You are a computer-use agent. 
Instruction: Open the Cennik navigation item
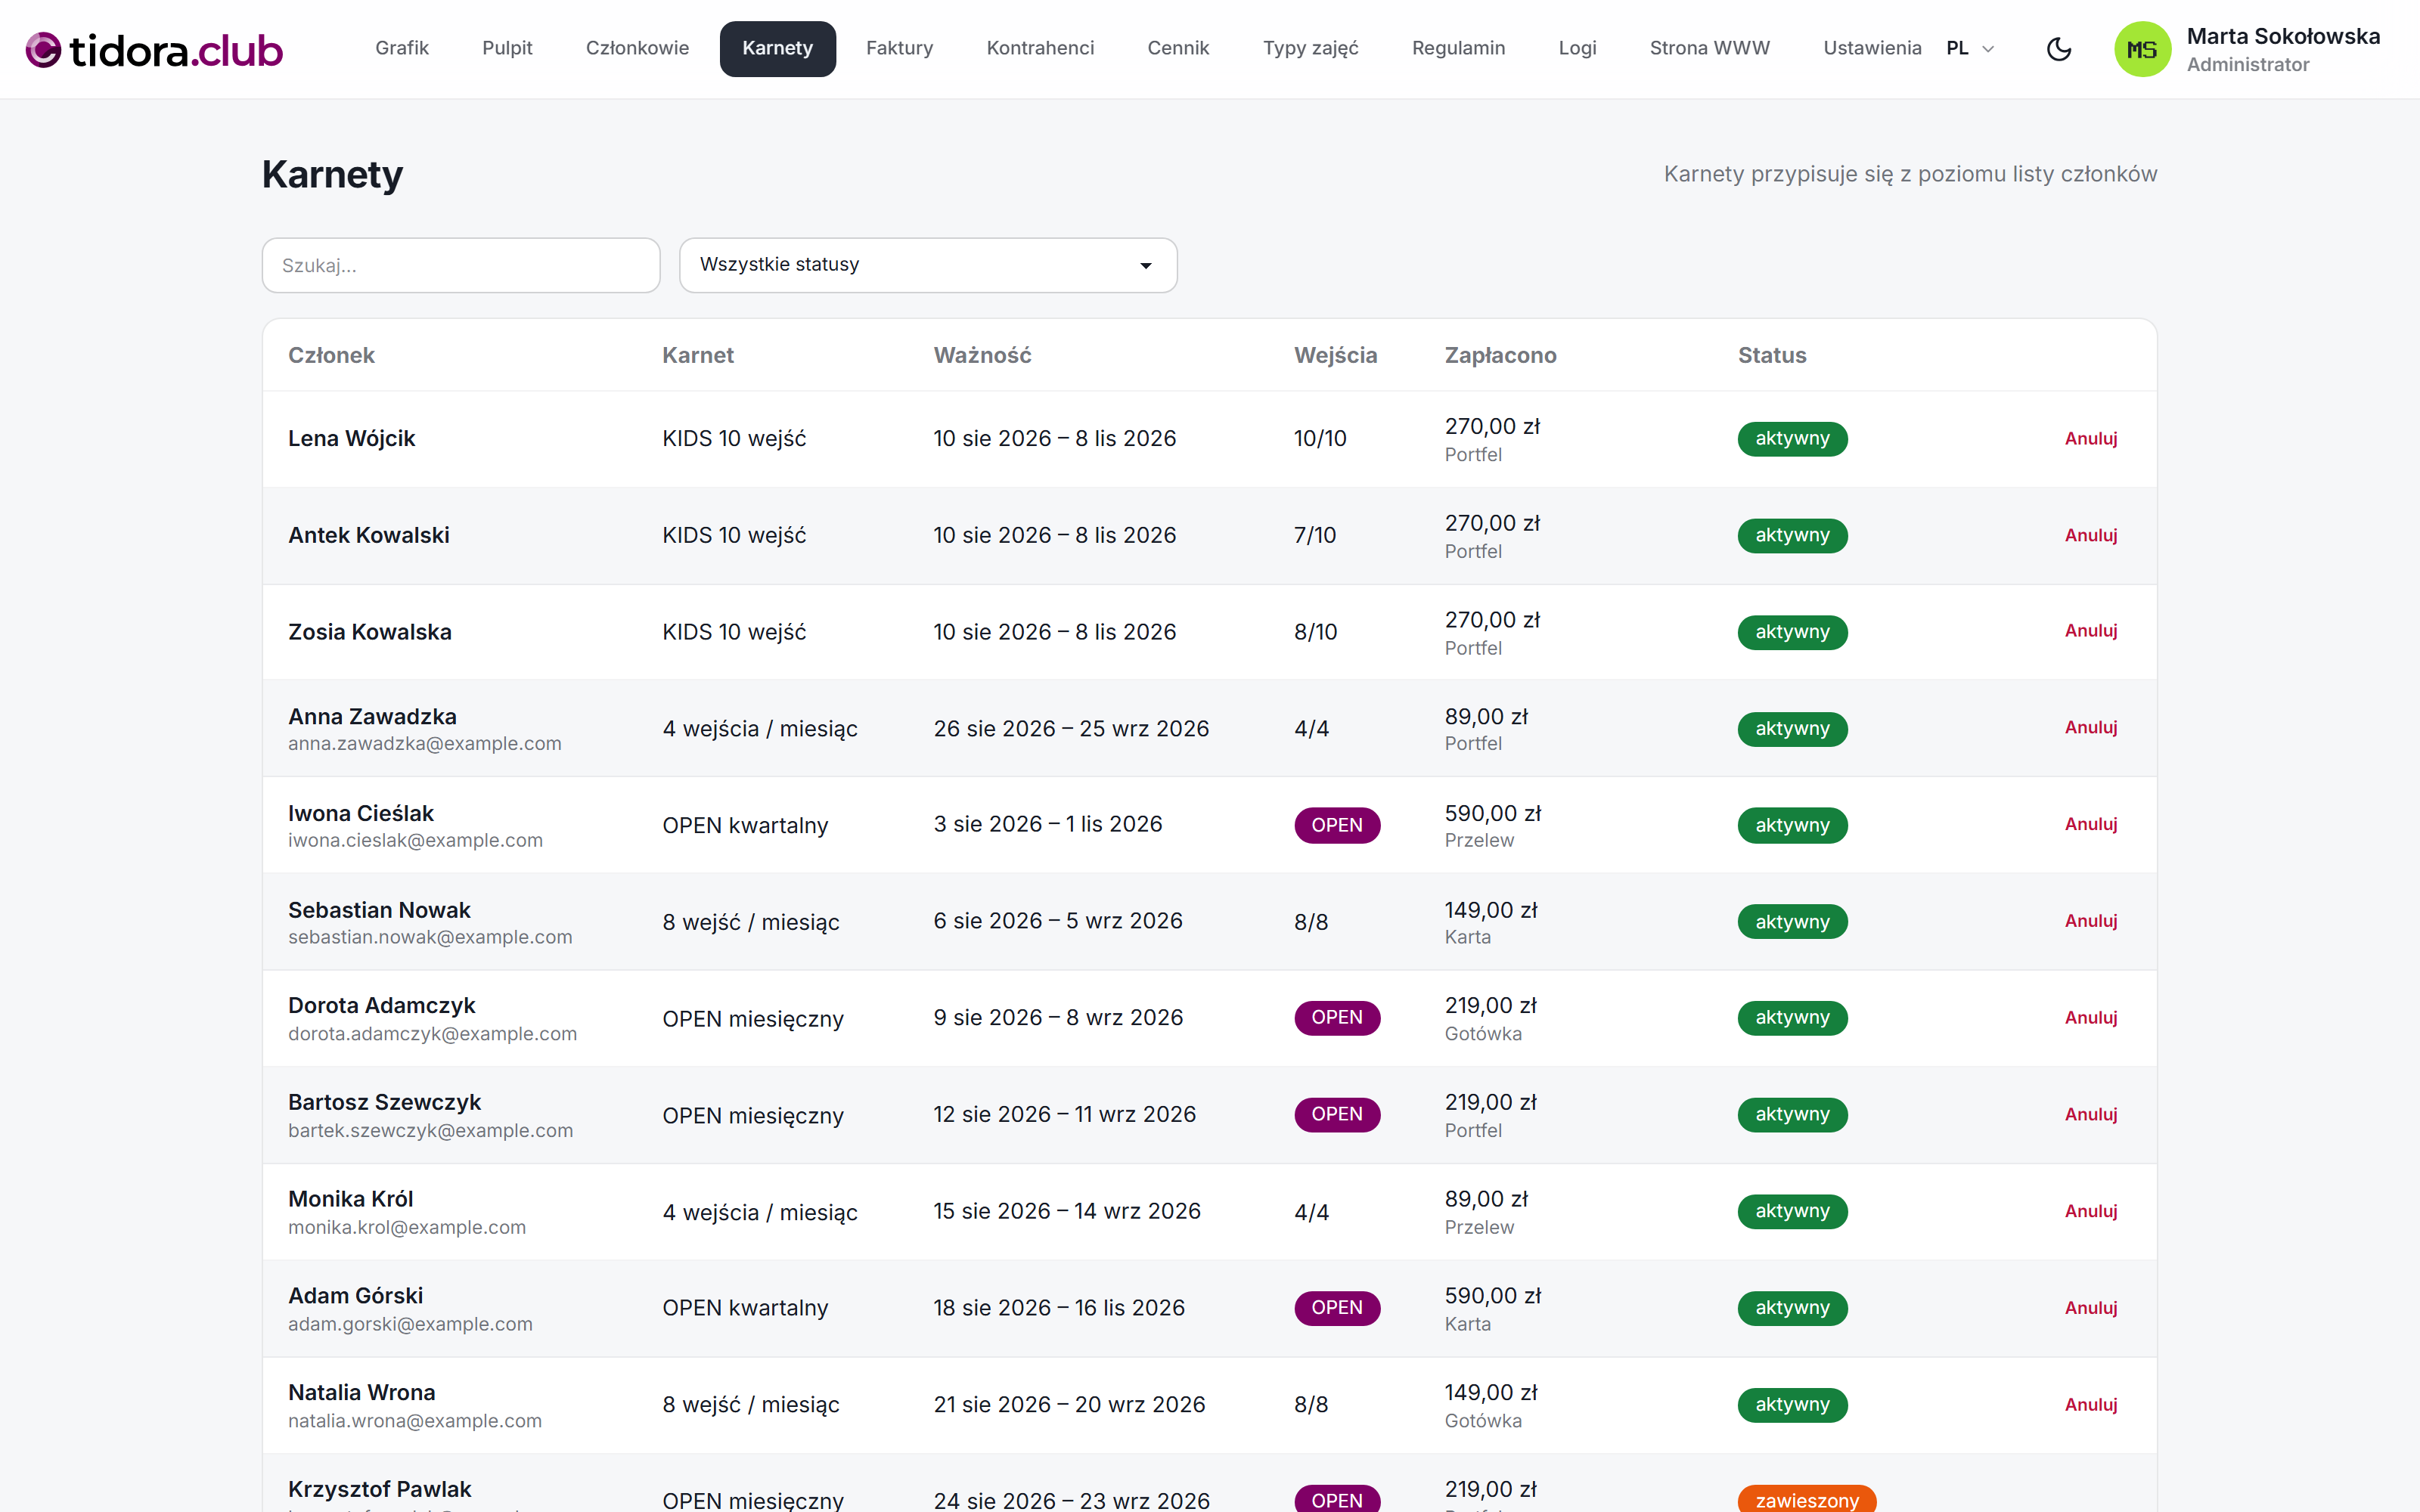click(1177, 48)
